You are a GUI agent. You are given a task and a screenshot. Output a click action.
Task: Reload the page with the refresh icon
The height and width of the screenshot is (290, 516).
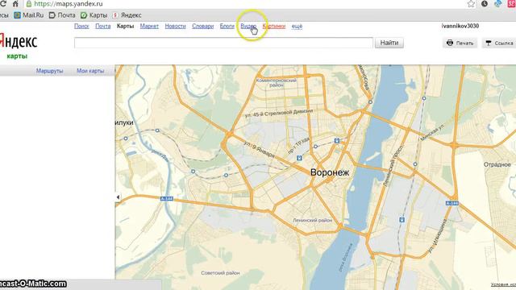pyautogui.click(x=2, y=3)
